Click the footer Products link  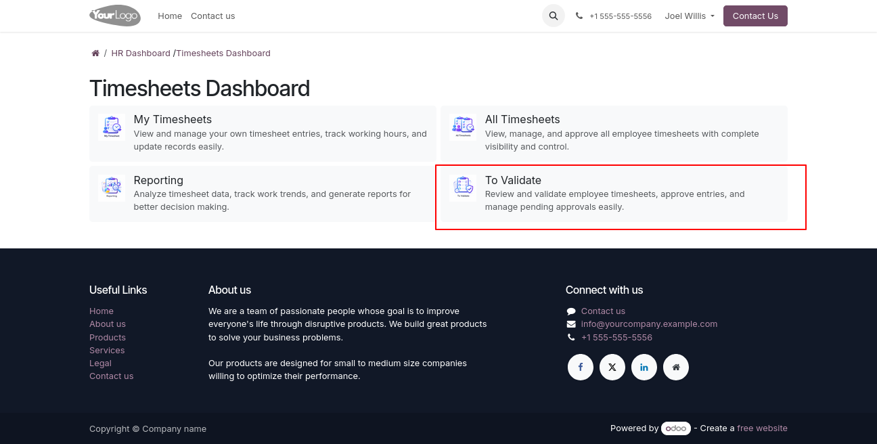pos(108,337)
